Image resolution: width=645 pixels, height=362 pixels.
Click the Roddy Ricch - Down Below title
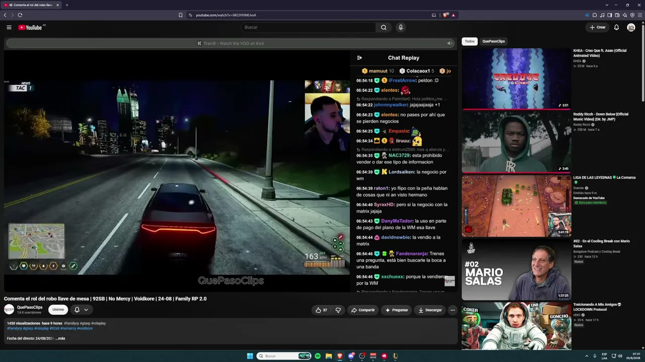(x=601, y=117)
